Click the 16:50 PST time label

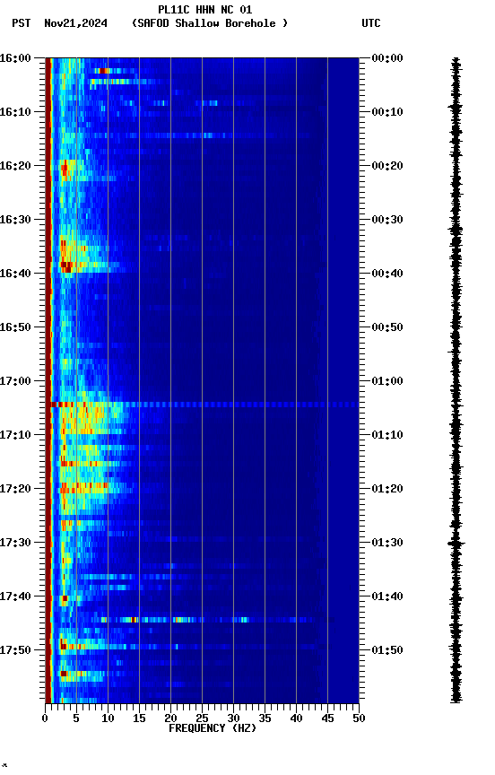15,327
